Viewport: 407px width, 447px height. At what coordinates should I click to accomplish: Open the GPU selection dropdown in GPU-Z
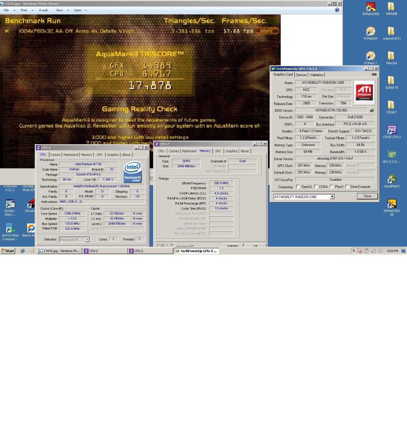click(332, 197)
